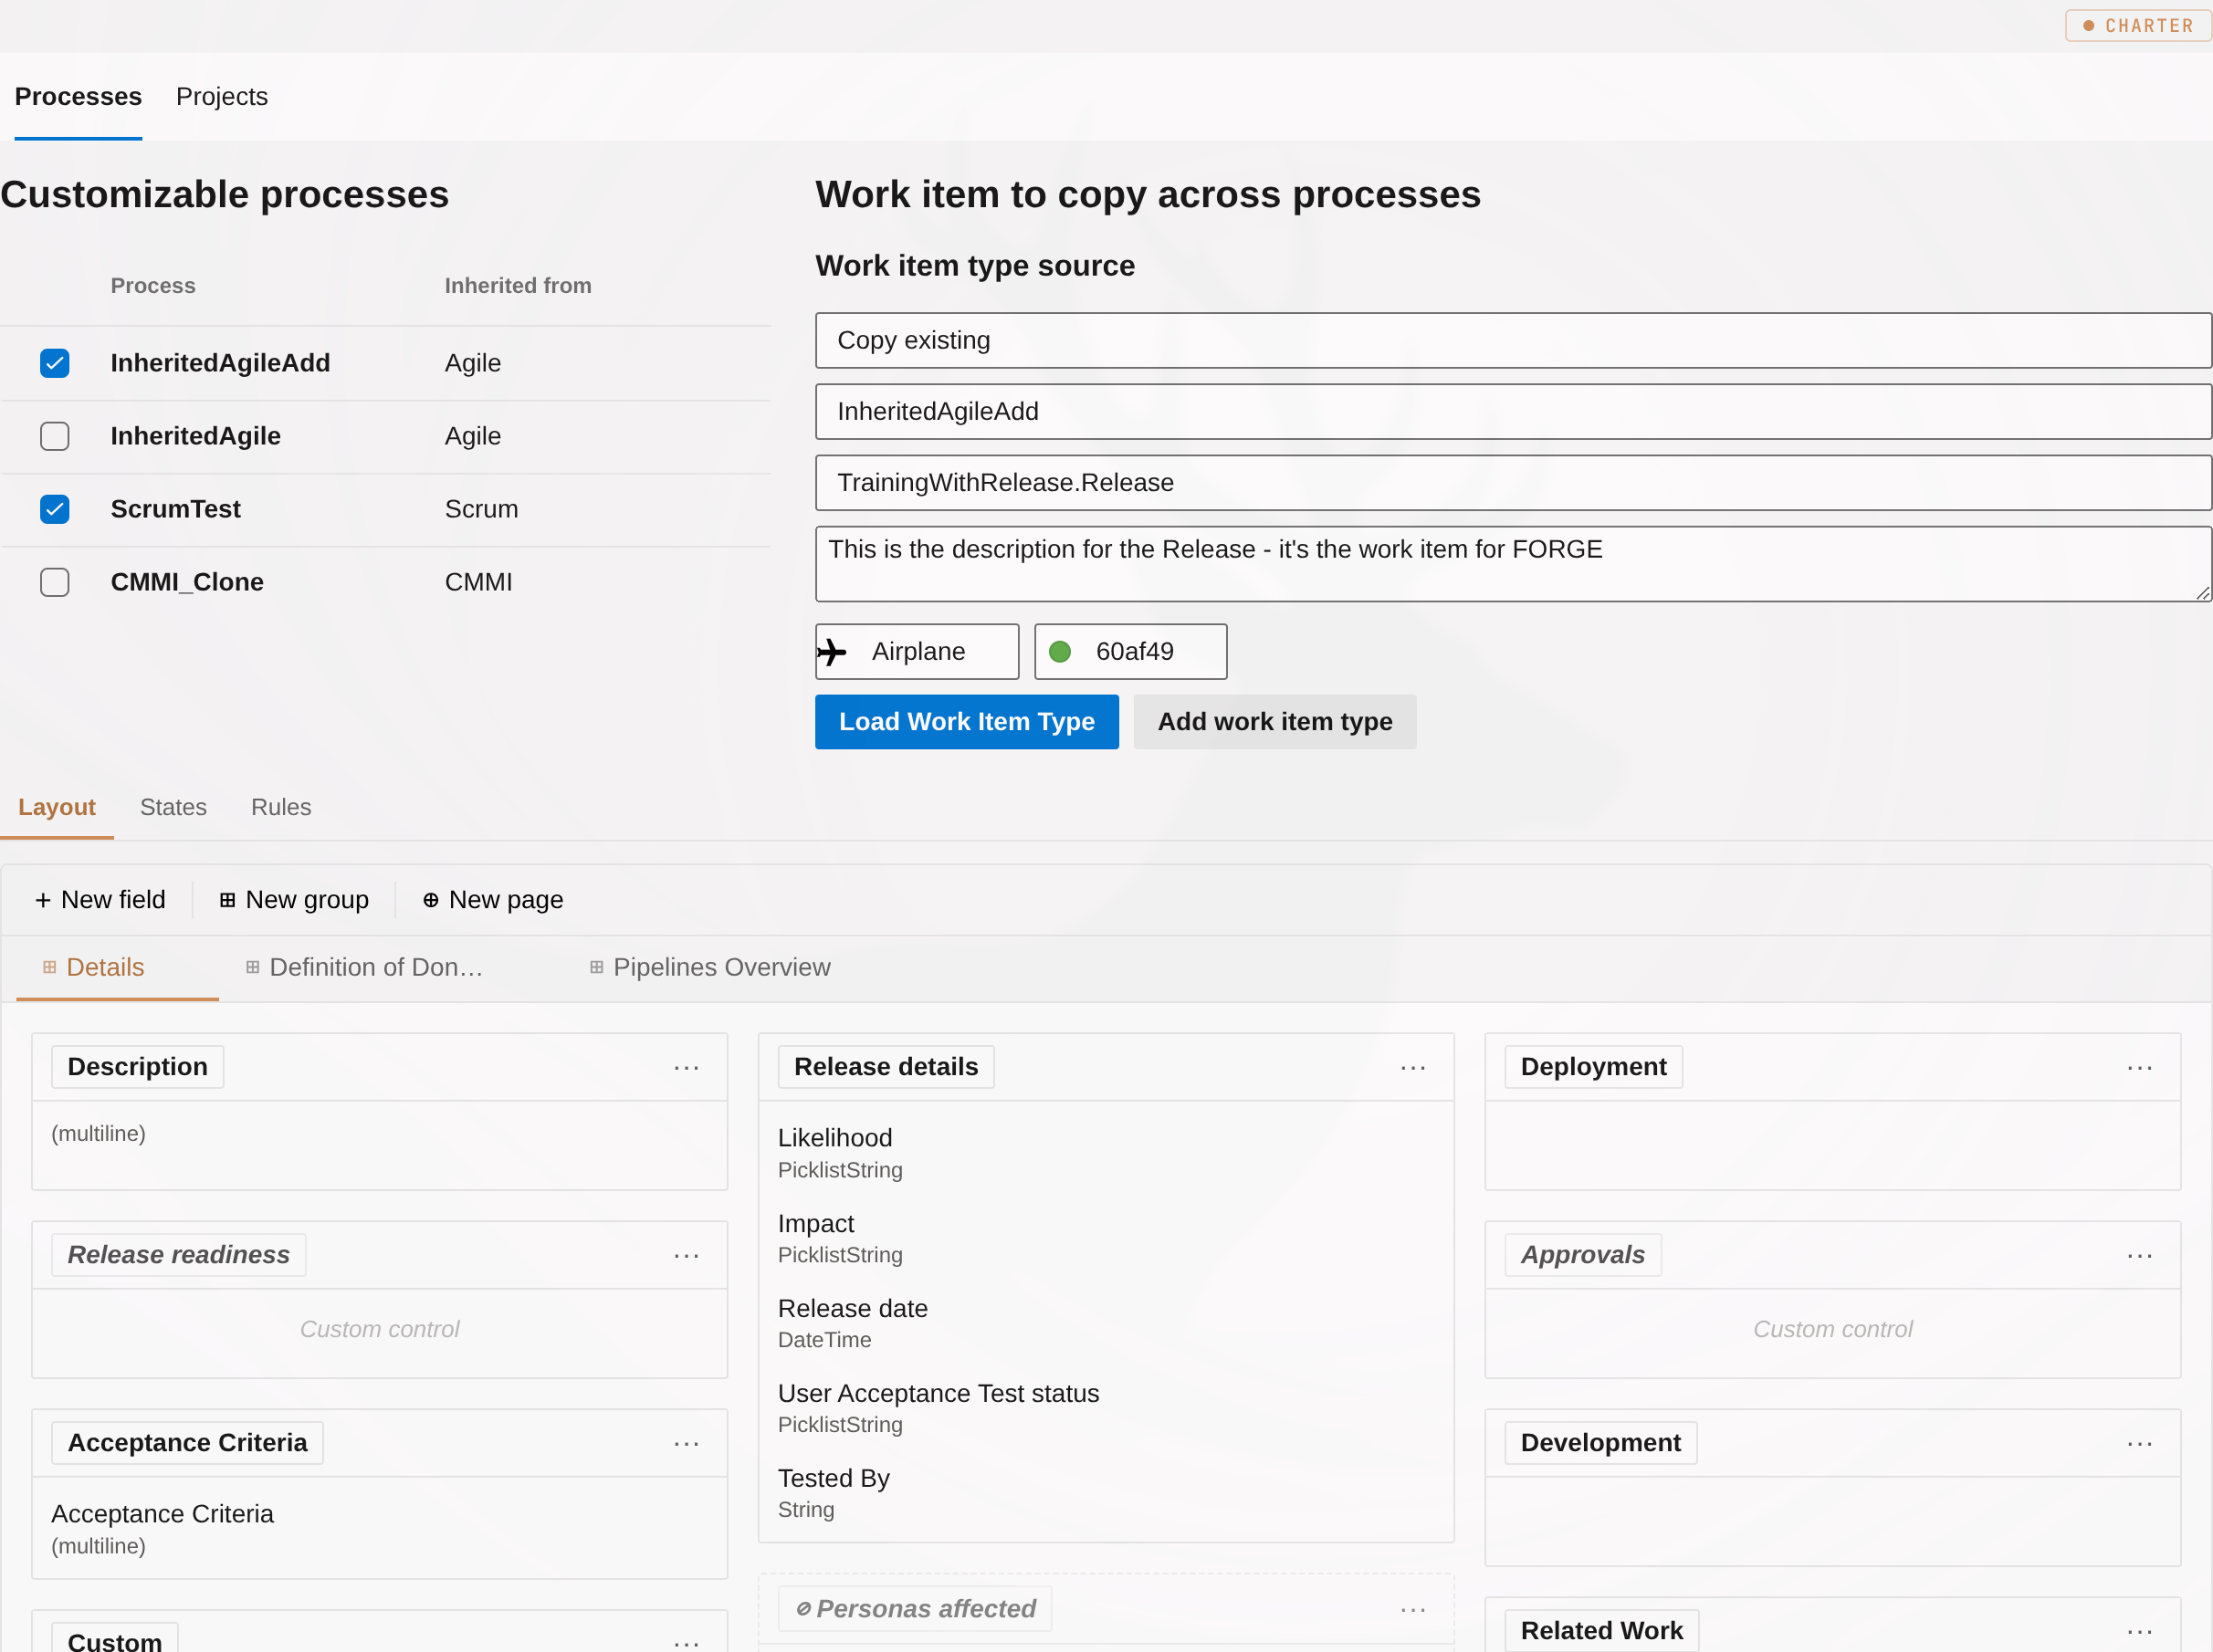Open the Acceptance Criteria group ellipsis menu
2213x1652 pixels.
click(687, 1444)
